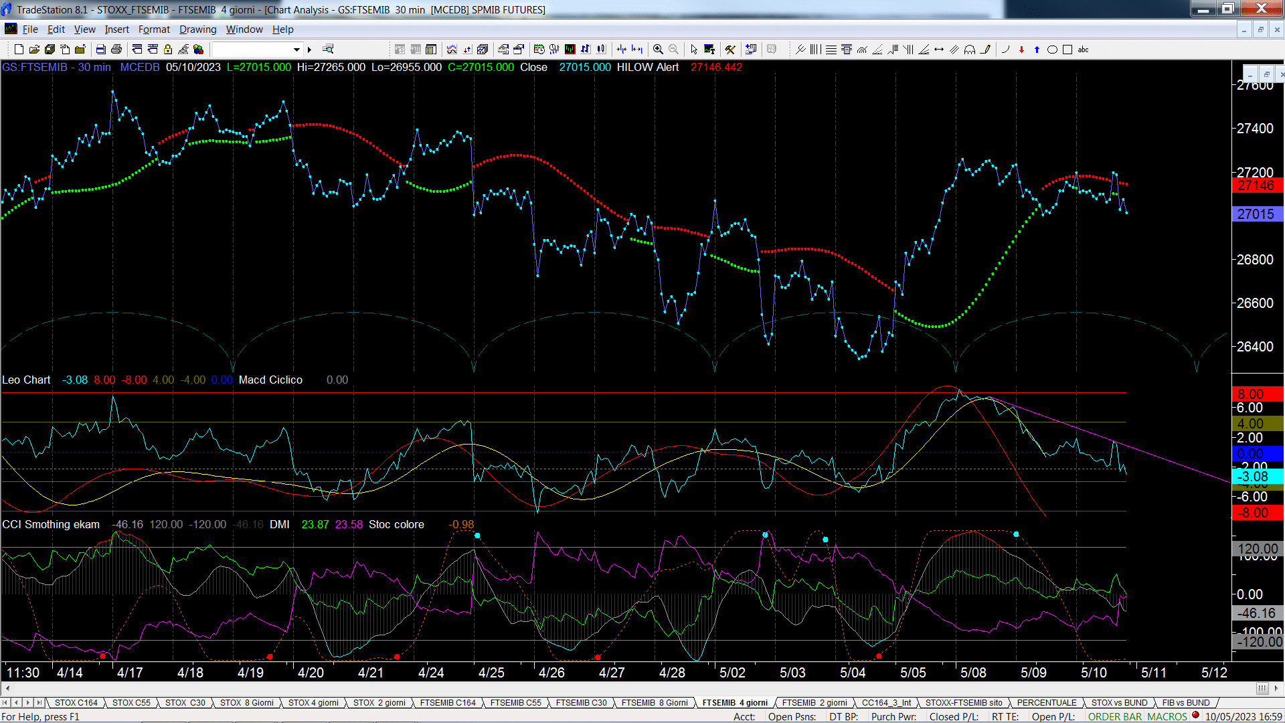Select the arc drawing tool
The image size is (1285, 723).
(1005, 50)
